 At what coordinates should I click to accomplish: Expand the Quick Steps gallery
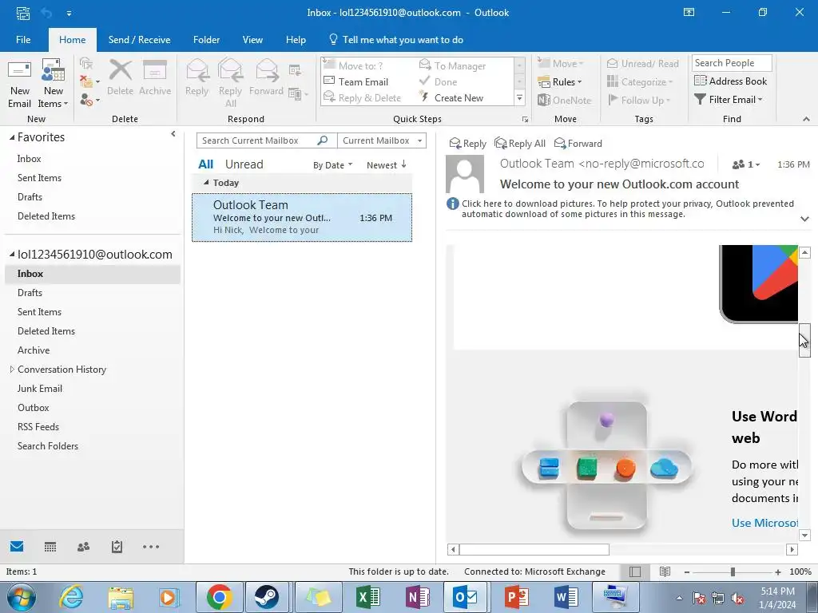pyautogui.click(x=519, y=97)
